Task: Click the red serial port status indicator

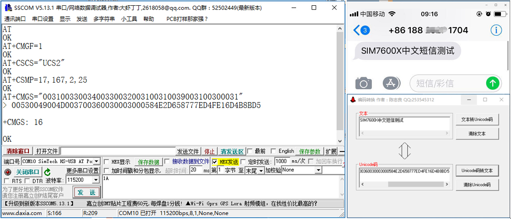Action: point(7,172)
